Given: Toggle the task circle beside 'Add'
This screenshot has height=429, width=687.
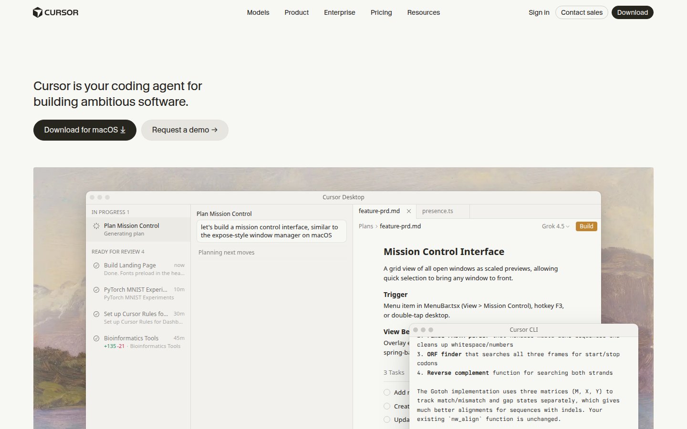Looking at the screenshot, I should coord(387,392).
